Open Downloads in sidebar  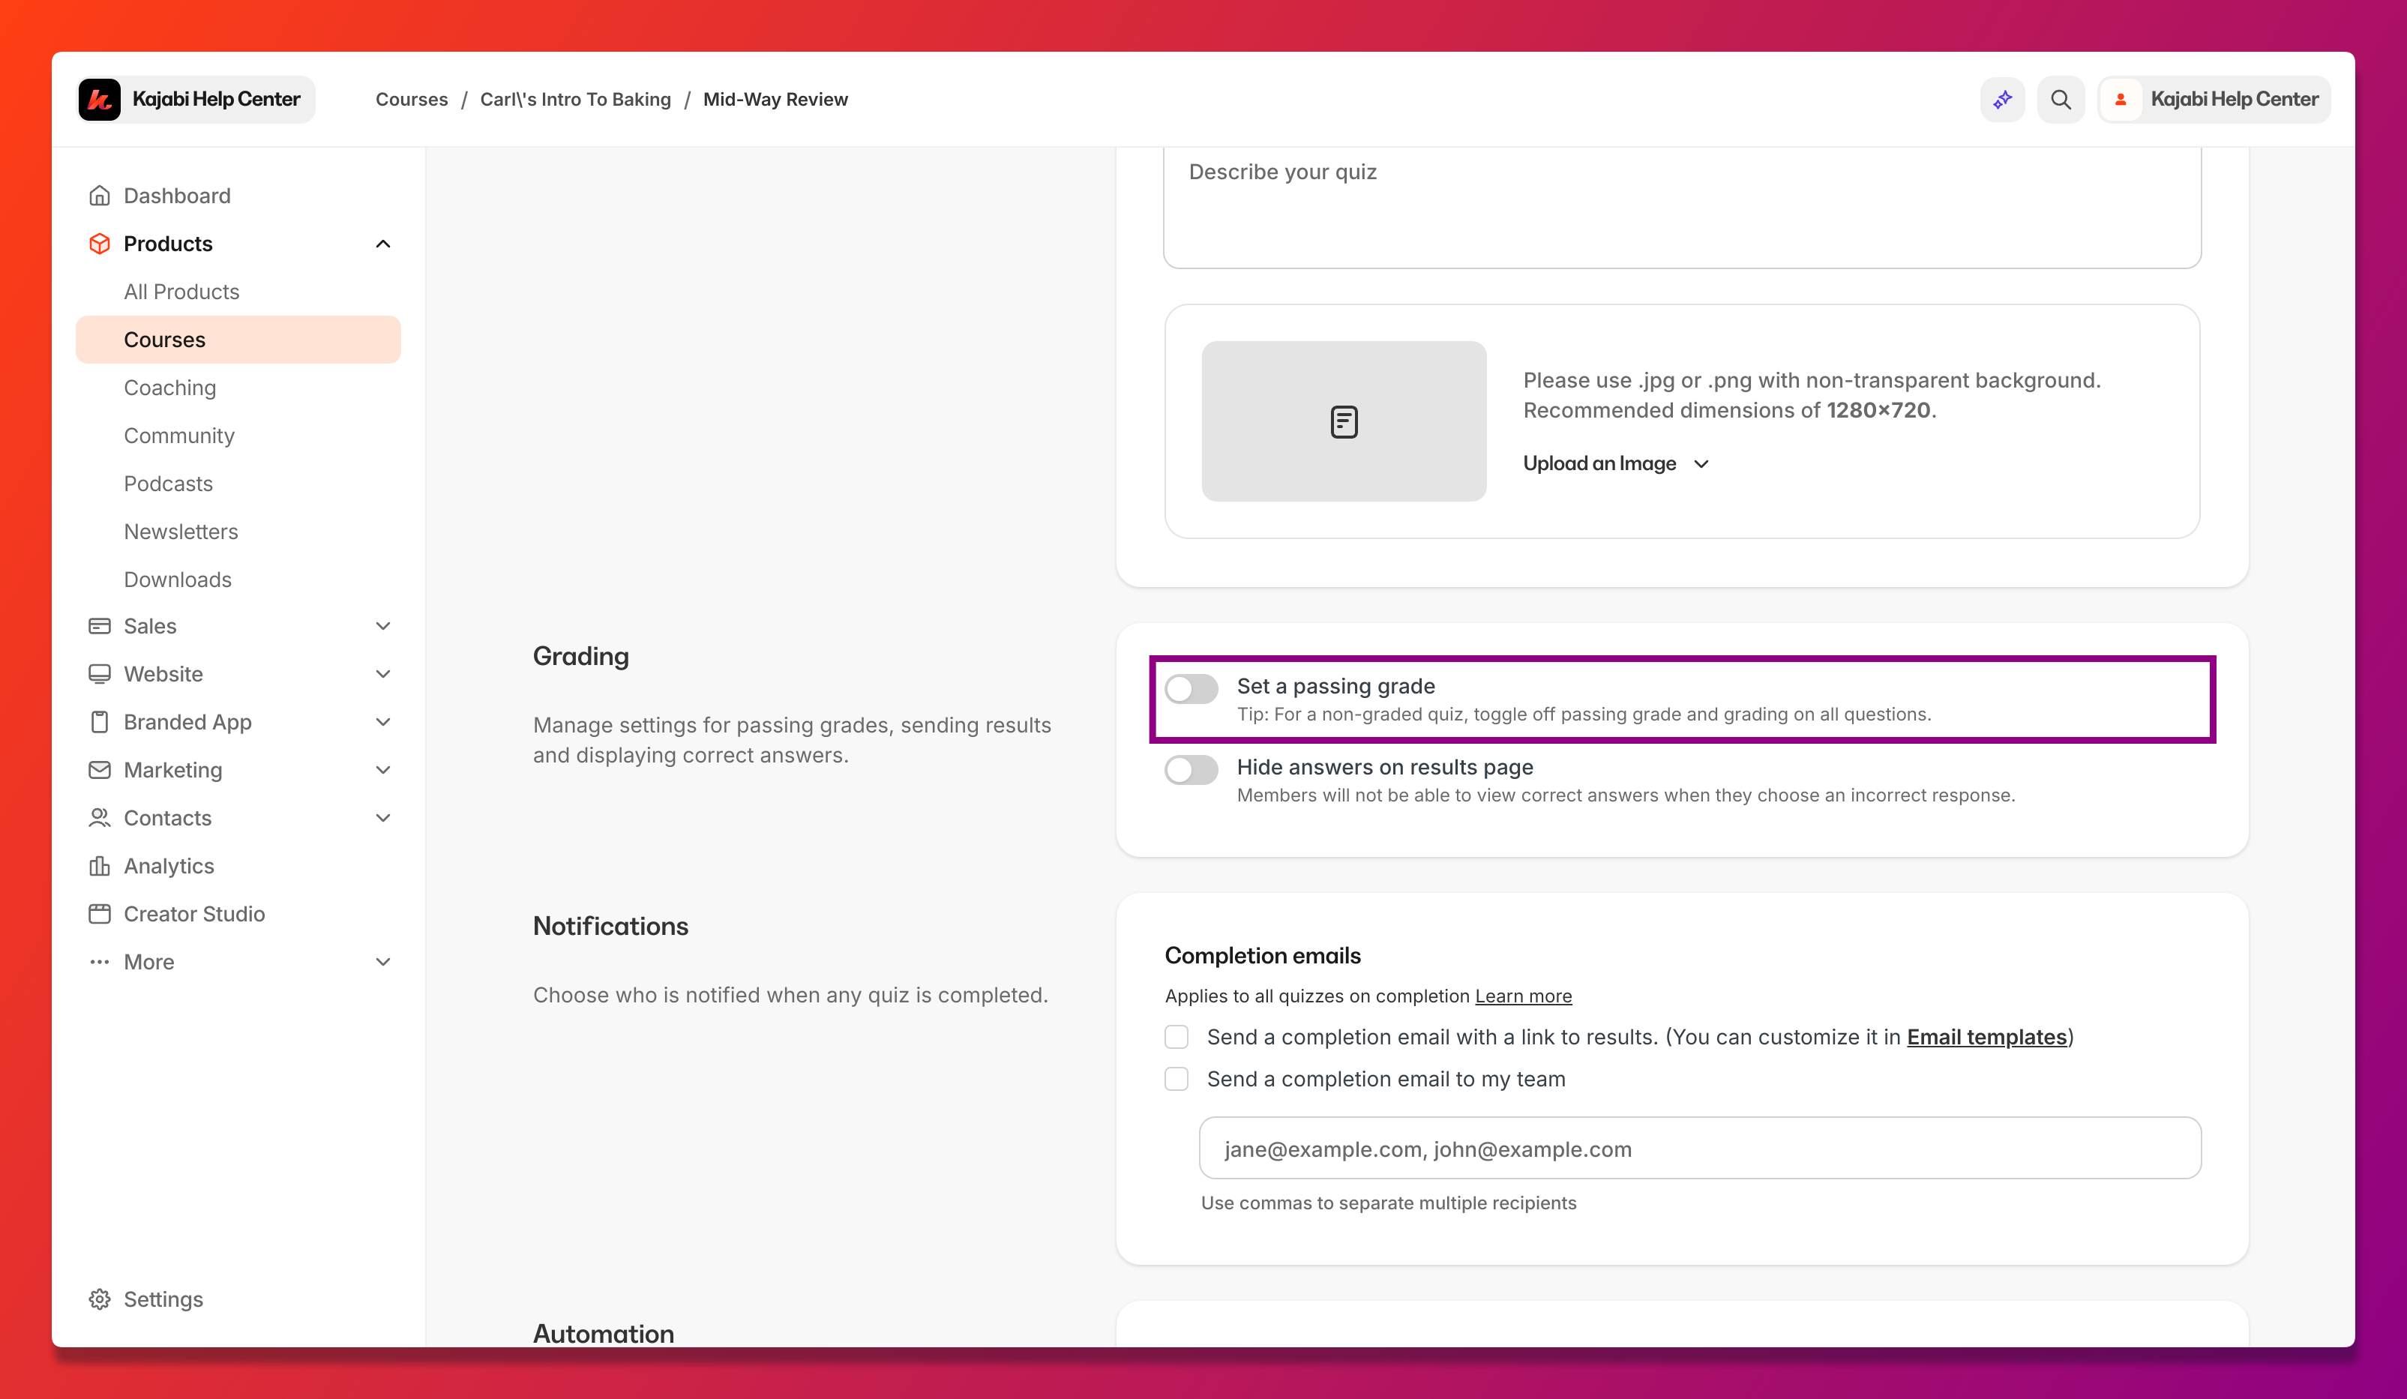tap(178, 580)
